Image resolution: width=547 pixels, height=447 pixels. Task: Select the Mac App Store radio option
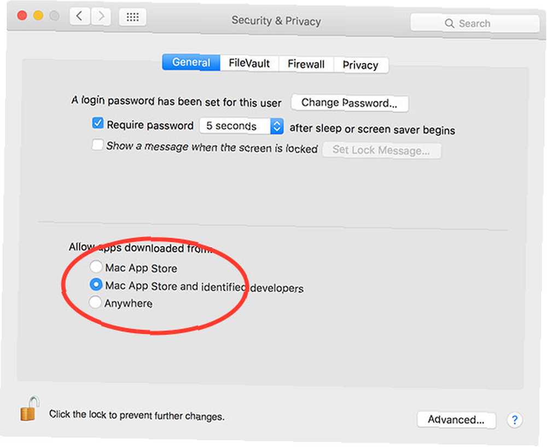(x=96, y=267)
